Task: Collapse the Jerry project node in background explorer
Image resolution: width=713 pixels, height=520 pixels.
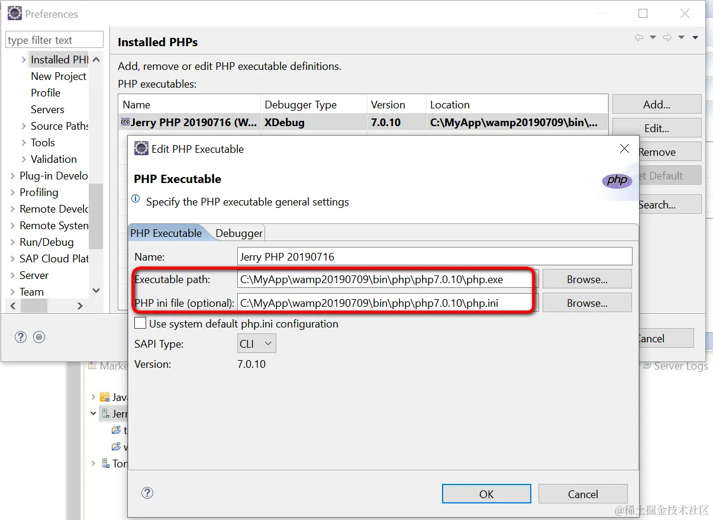Action: (x=93, y=413)
